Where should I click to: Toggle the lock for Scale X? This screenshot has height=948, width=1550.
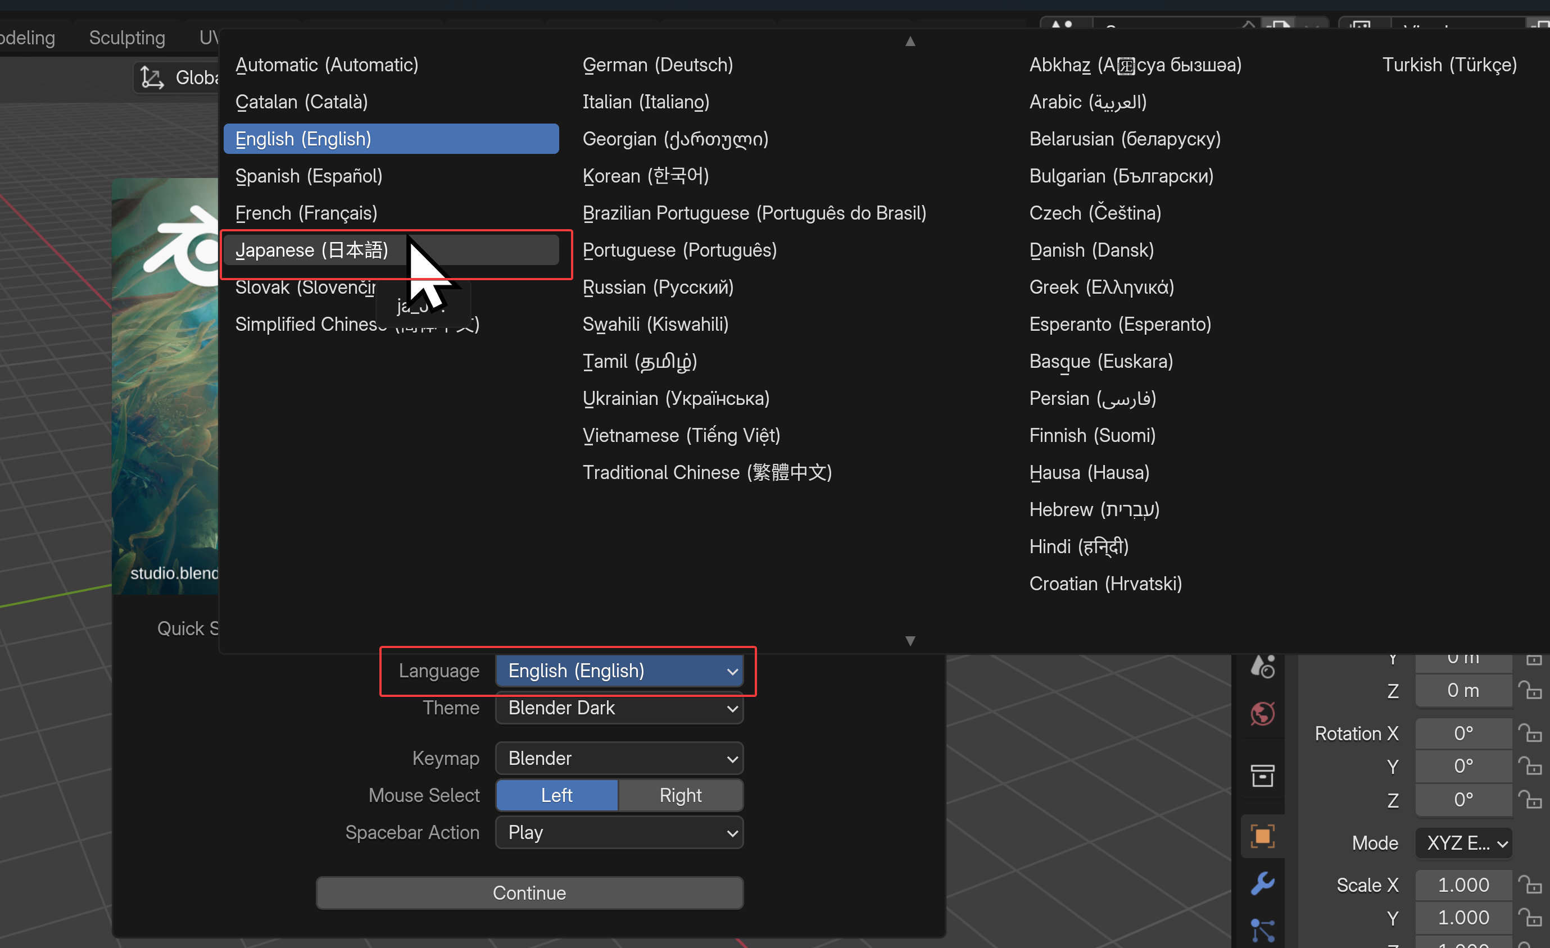click(x=1530, y=885)
